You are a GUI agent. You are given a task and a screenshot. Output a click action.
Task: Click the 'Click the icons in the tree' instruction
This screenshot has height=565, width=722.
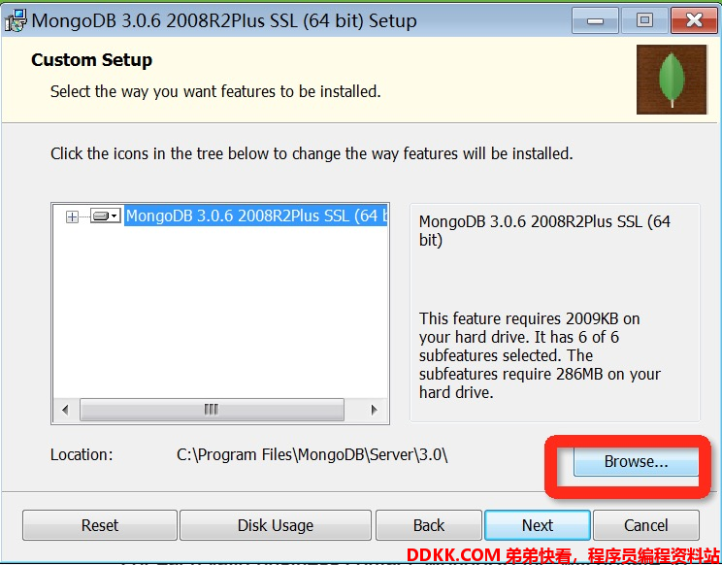[312, 153]
